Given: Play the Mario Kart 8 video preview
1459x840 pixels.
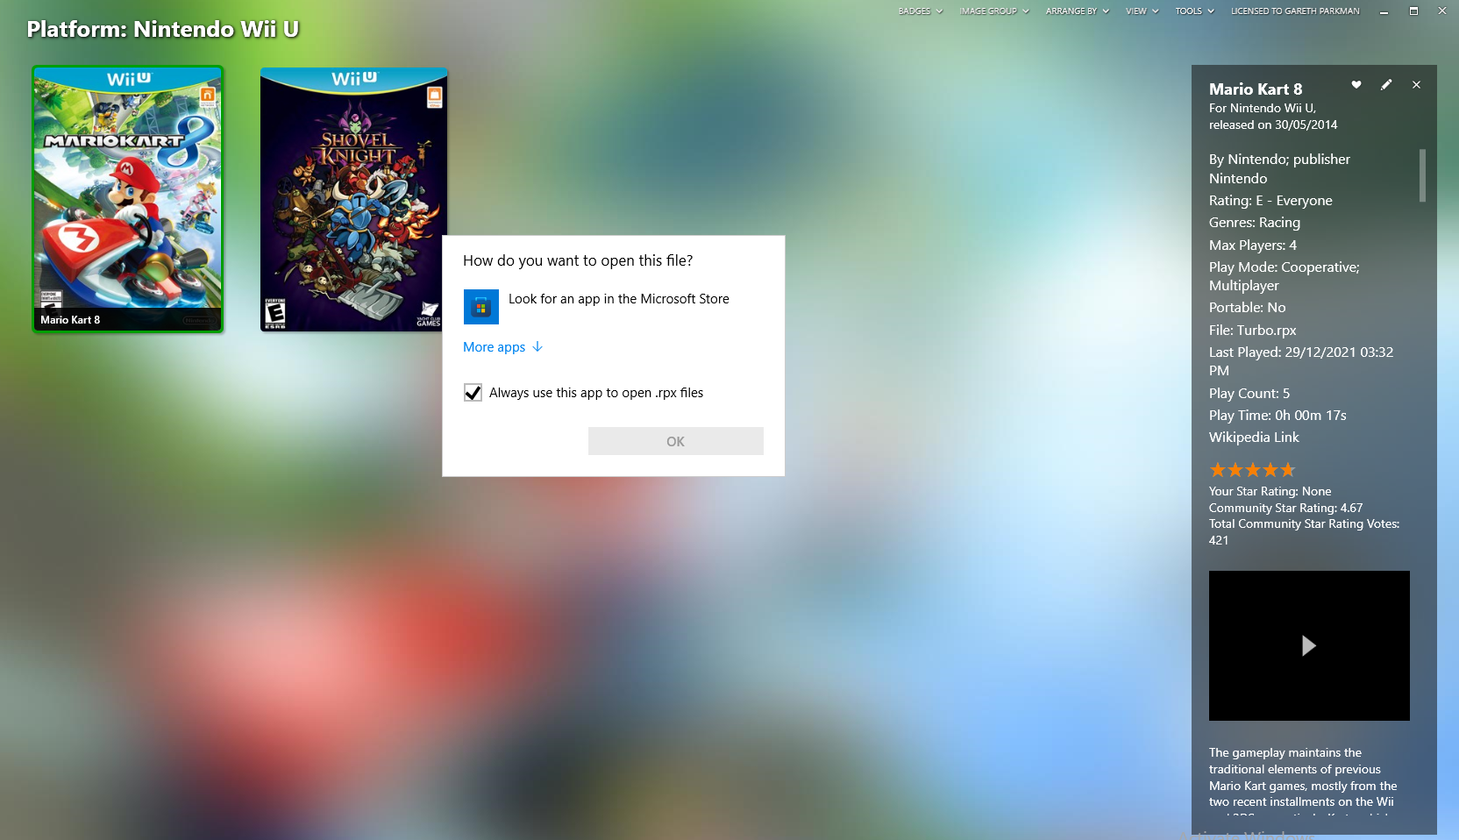Looking at the screenshot, I should (1308, 646).
